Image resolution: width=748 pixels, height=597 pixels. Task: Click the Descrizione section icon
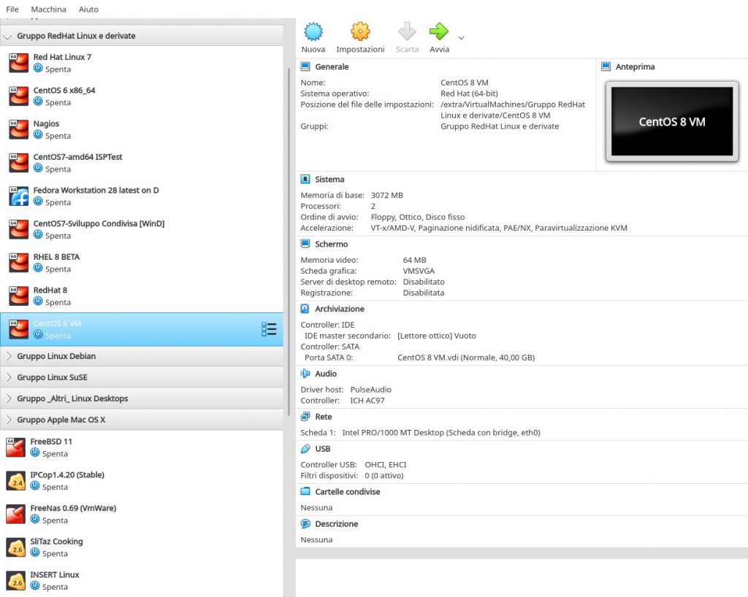coord(305,523)
